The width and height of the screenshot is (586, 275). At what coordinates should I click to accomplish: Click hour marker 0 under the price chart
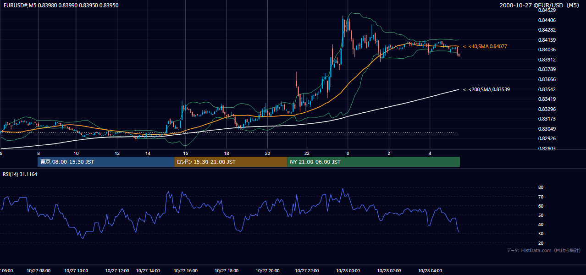point(348,153)
